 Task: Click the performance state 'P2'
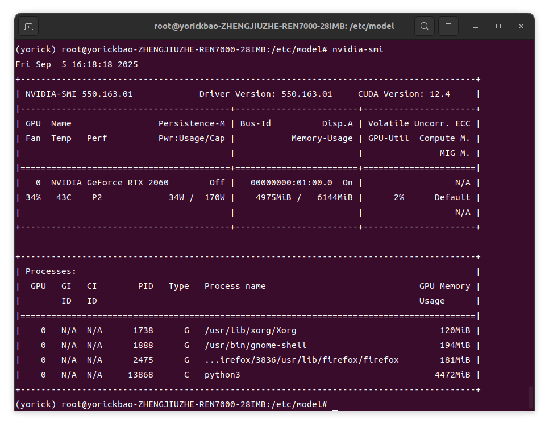(x=97, y=197)
